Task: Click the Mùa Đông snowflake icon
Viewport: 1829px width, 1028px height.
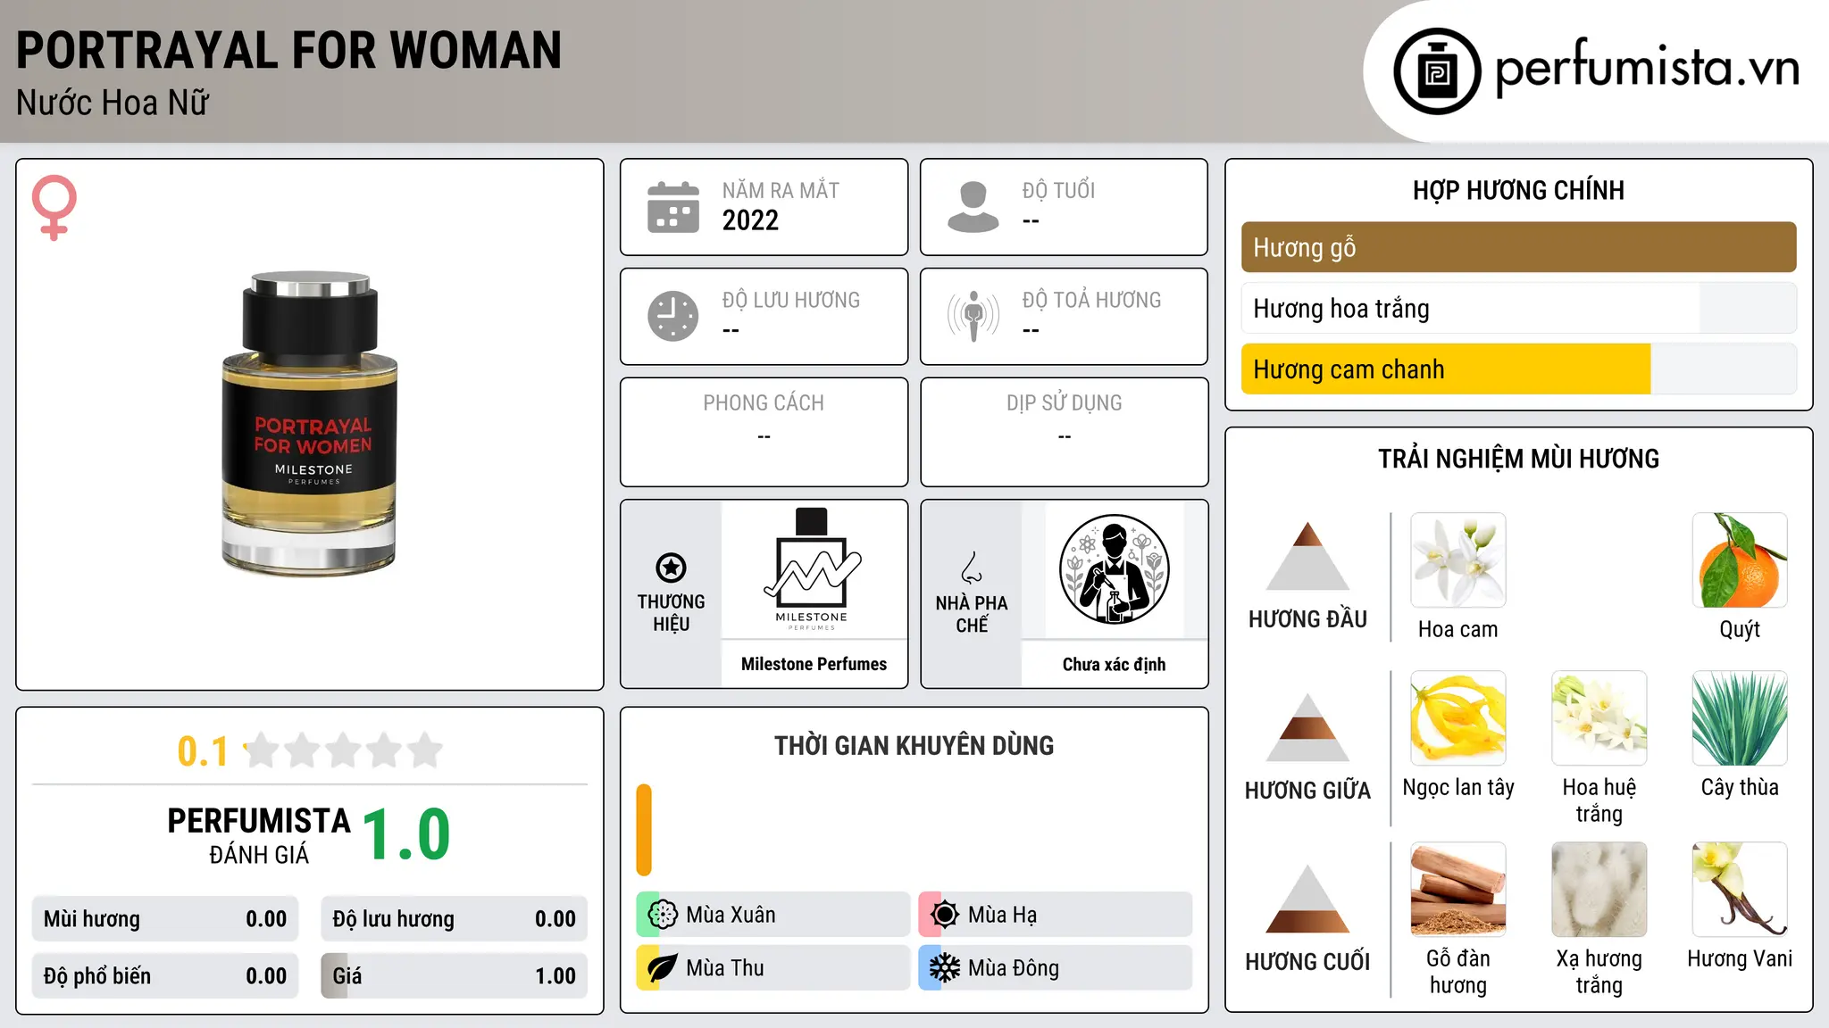Action: point(945,968)
